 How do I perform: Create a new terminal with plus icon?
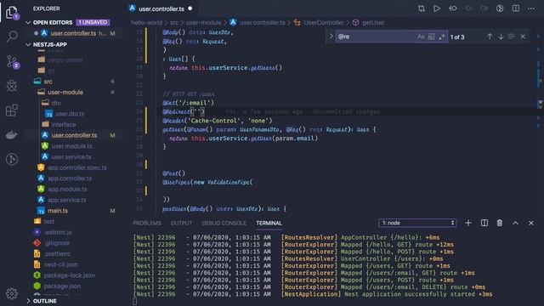468,223
